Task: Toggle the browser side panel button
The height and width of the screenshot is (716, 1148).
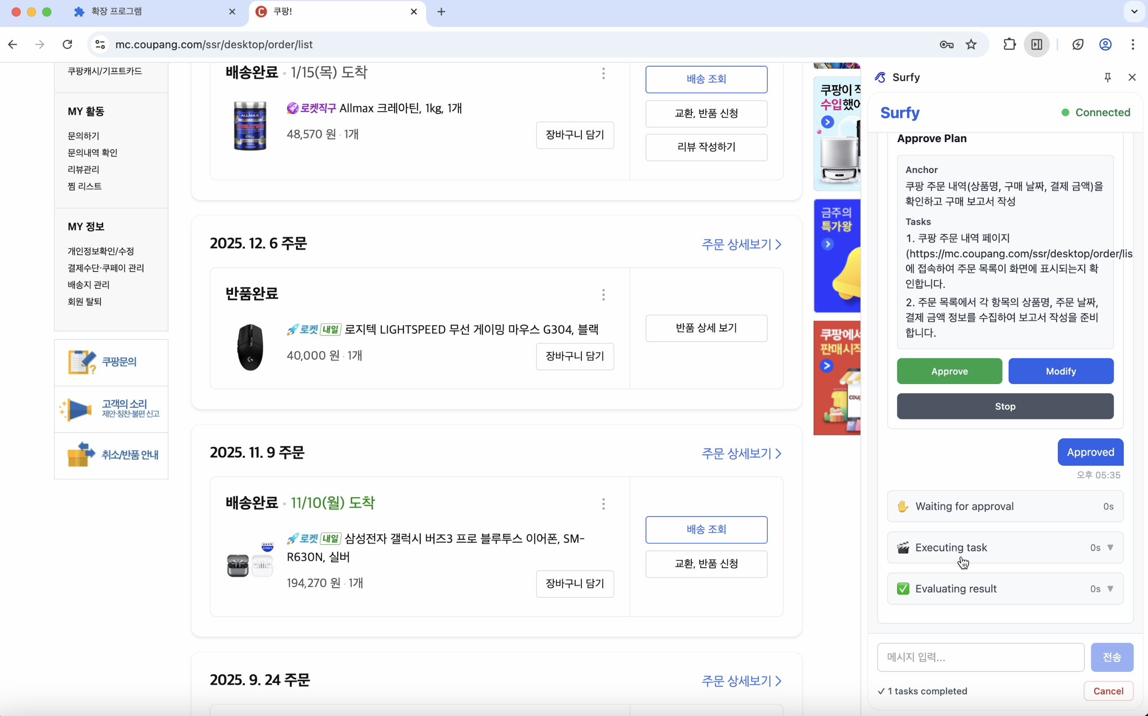Action: pos(1036,45)
